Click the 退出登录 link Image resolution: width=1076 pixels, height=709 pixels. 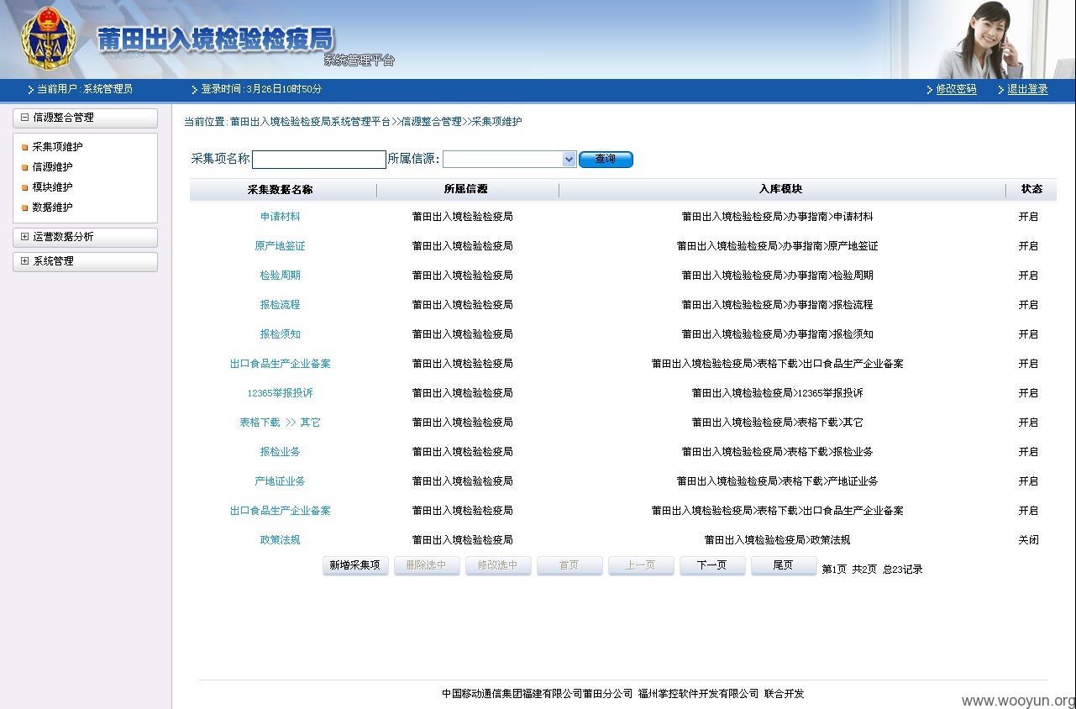click(x=1027, y=89)
